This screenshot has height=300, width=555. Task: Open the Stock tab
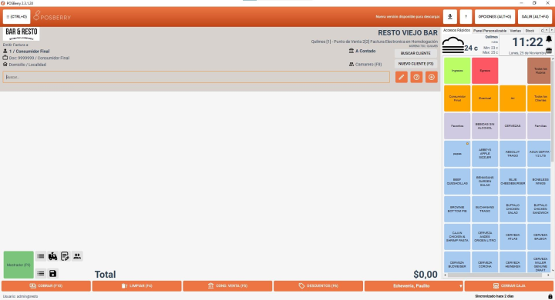pos(530,31)
